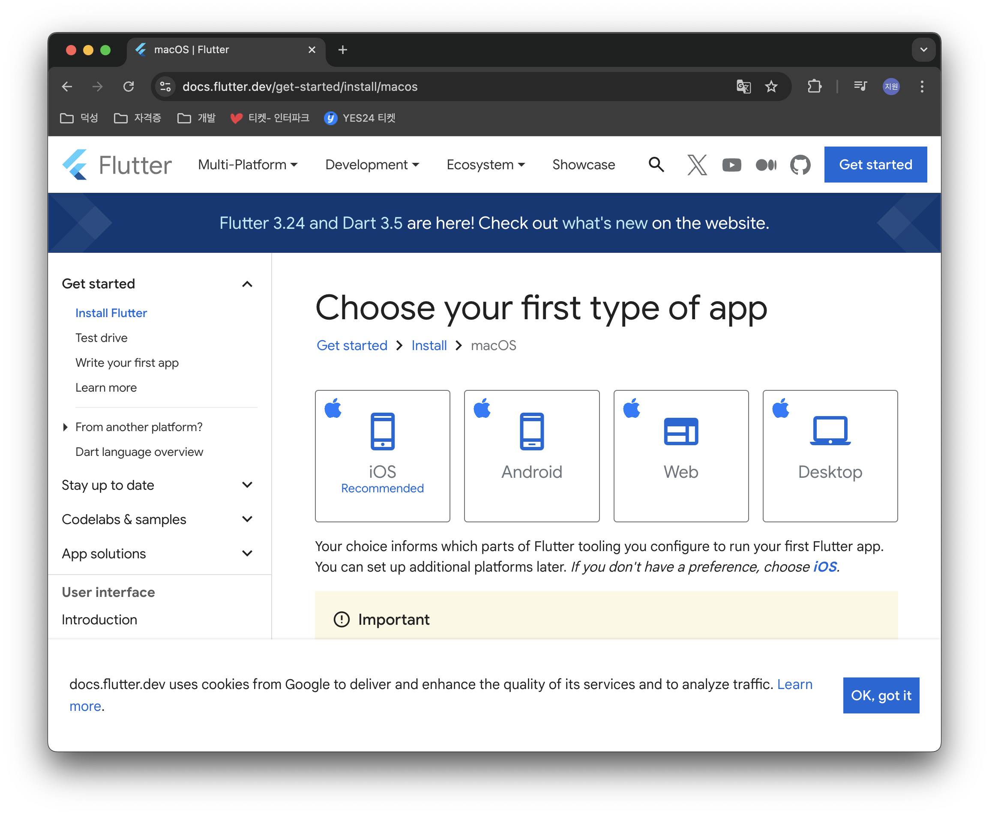Expand the From another platform? item
The height and width of the screenshot is (815, 989).
coord(65,427)
